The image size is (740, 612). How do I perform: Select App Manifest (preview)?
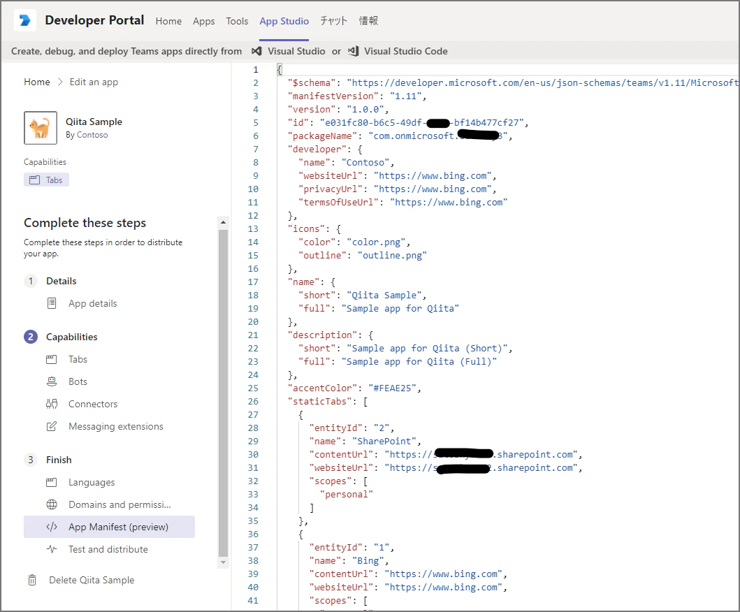[x=109, y=527]
